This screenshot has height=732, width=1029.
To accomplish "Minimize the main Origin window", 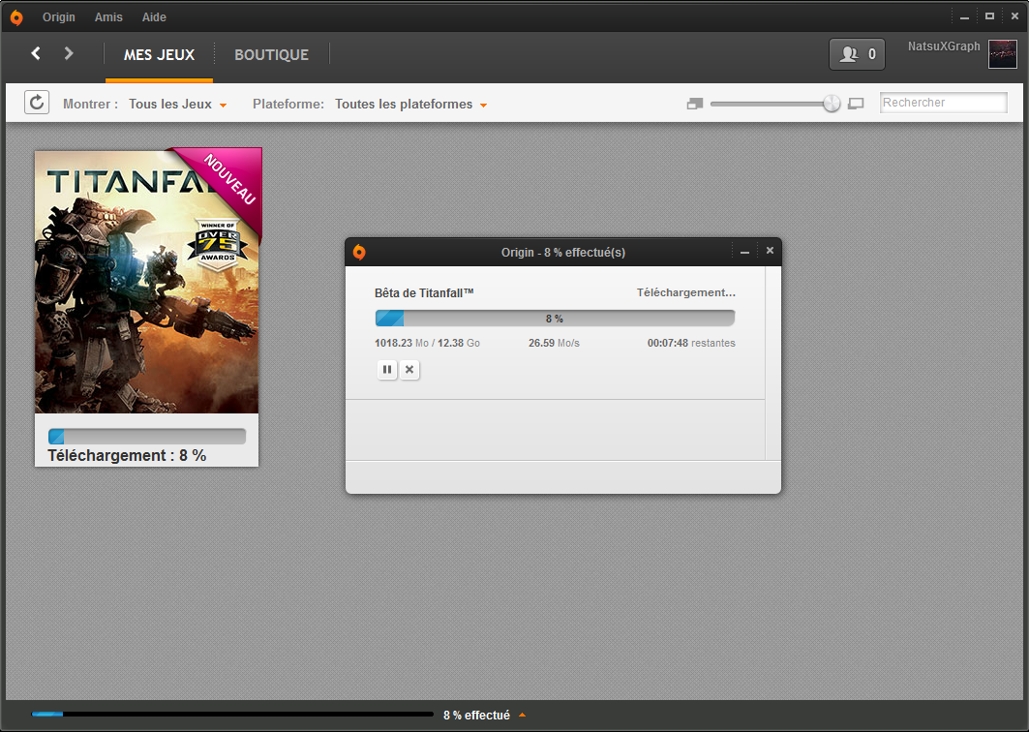I will (x=964, y=17).
